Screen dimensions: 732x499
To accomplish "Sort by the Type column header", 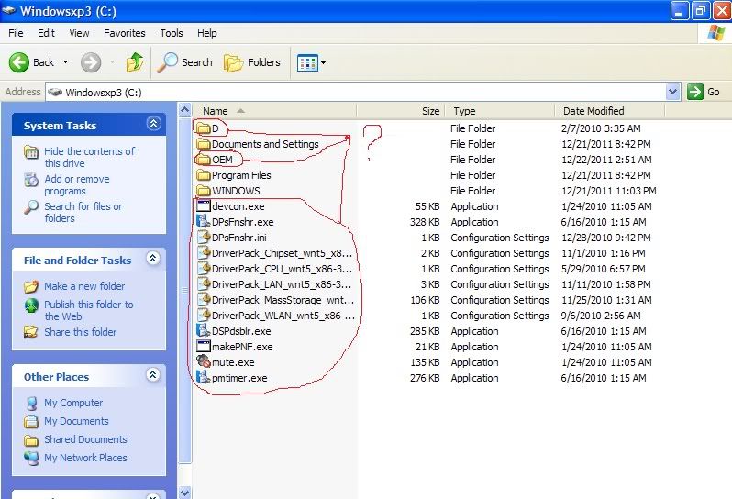I will (500, 111).
